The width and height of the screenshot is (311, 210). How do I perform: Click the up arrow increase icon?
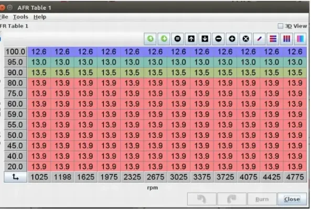(x=191, y=39)
